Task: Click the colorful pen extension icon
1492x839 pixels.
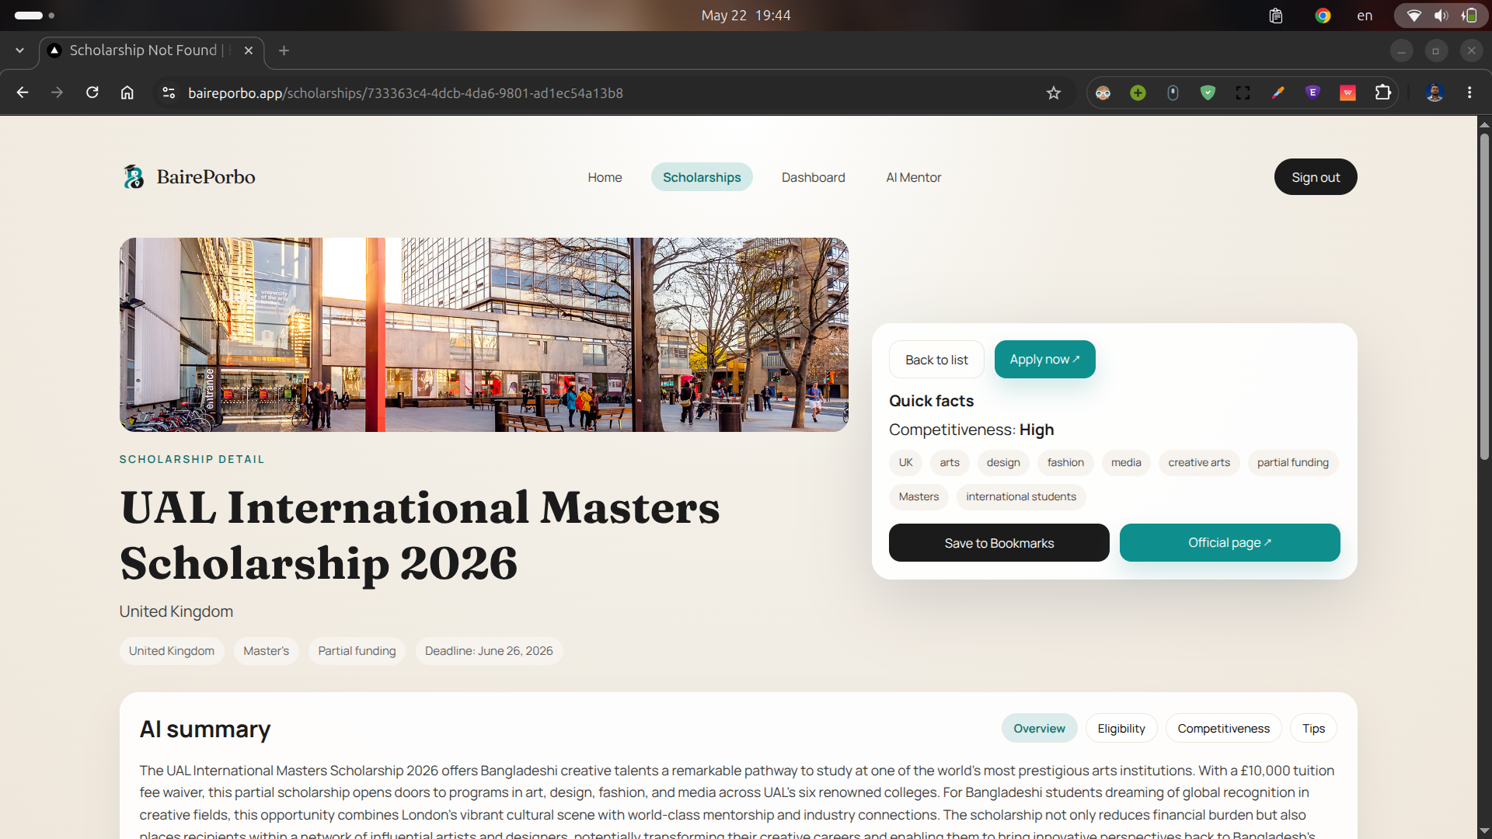Action: [x=1278, y=92]
